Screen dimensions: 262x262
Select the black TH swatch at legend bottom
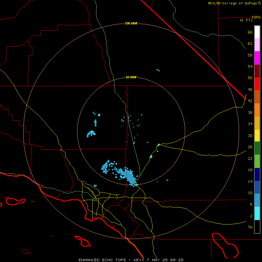pos(257,226)
